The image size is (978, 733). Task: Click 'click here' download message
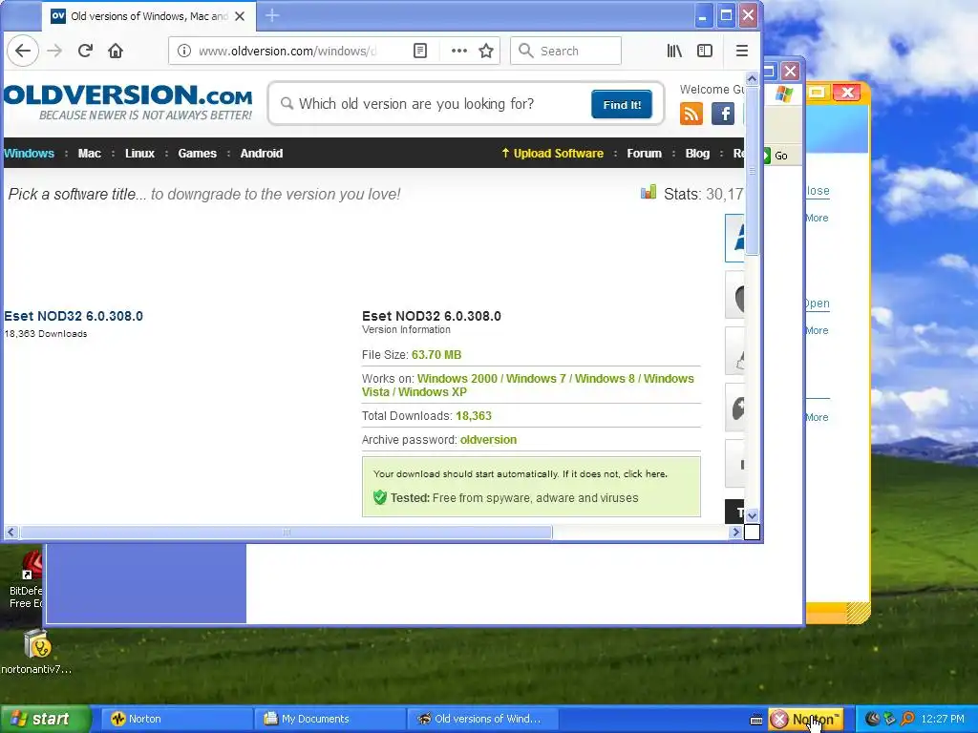645,473
